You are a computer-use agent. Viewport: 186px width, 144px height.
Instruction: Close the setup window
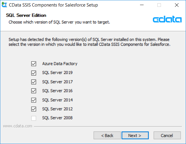176,5
